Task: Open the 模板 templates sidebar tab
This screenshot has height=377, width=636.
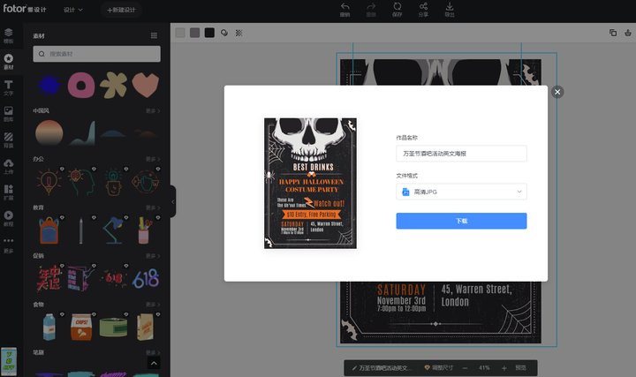Action: click(9, 35)
